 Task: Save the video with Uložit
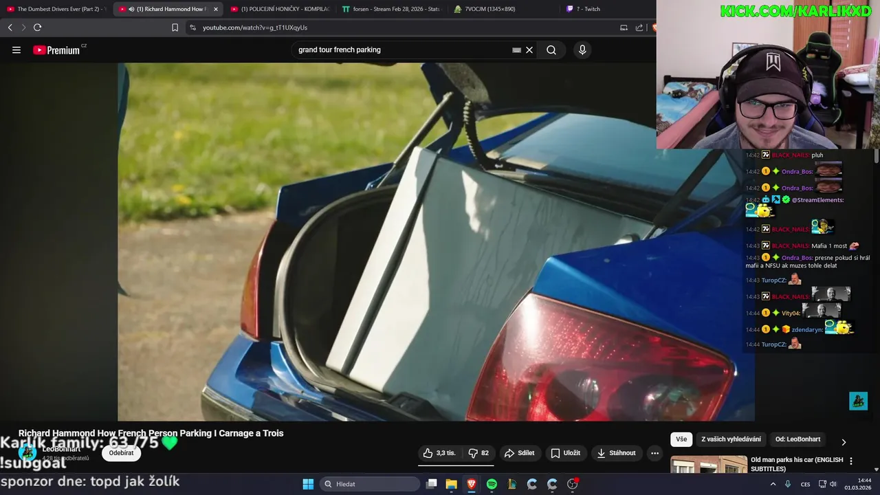point(566,453)
